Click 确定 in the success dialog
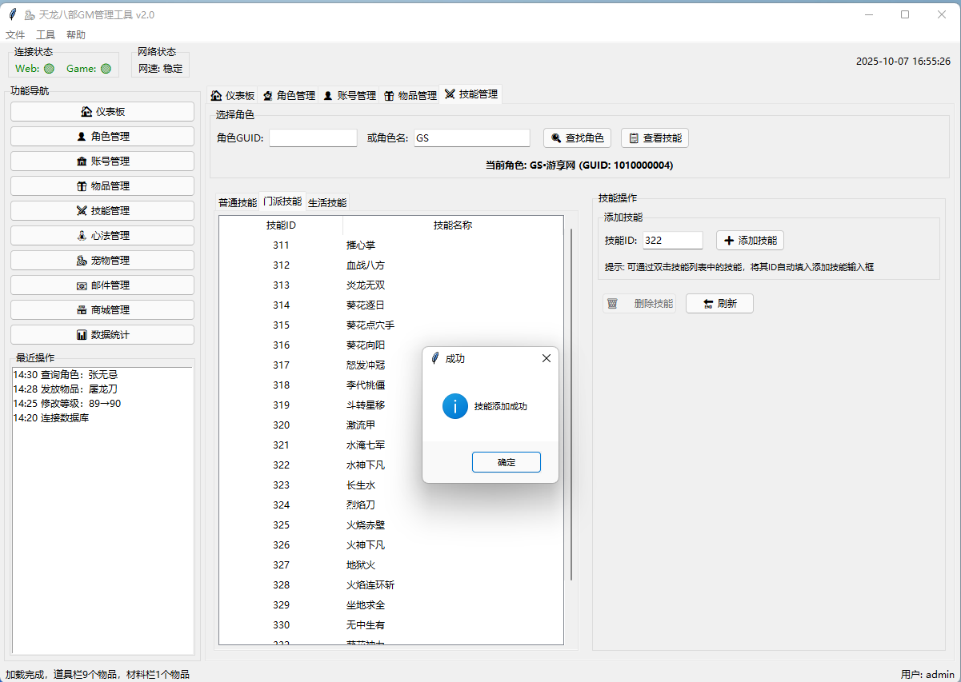The height and width of the screenshot is (682, 961). click(506, 462)
